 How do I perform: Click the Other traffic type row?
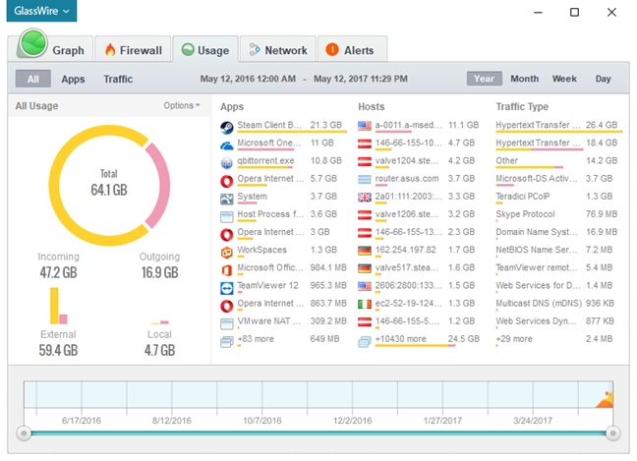(x=556, y=161)
